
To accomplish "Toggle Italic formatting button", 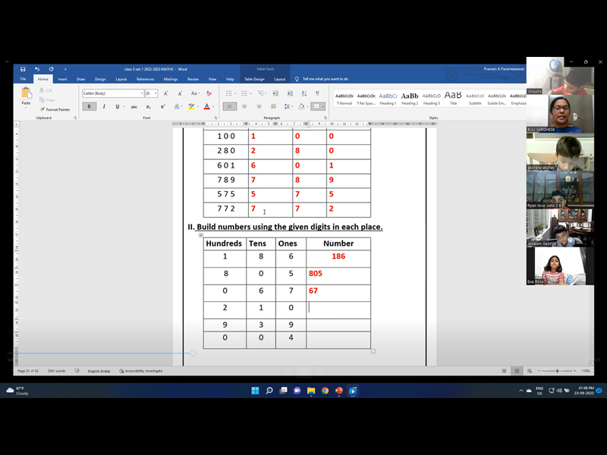I will pos(103,107).
